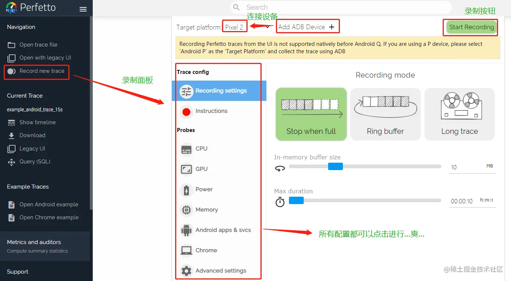The height and width of the screenshot is (281, 511).
Task: Select the Stop when full recording mode
Action: coord(311,114)
